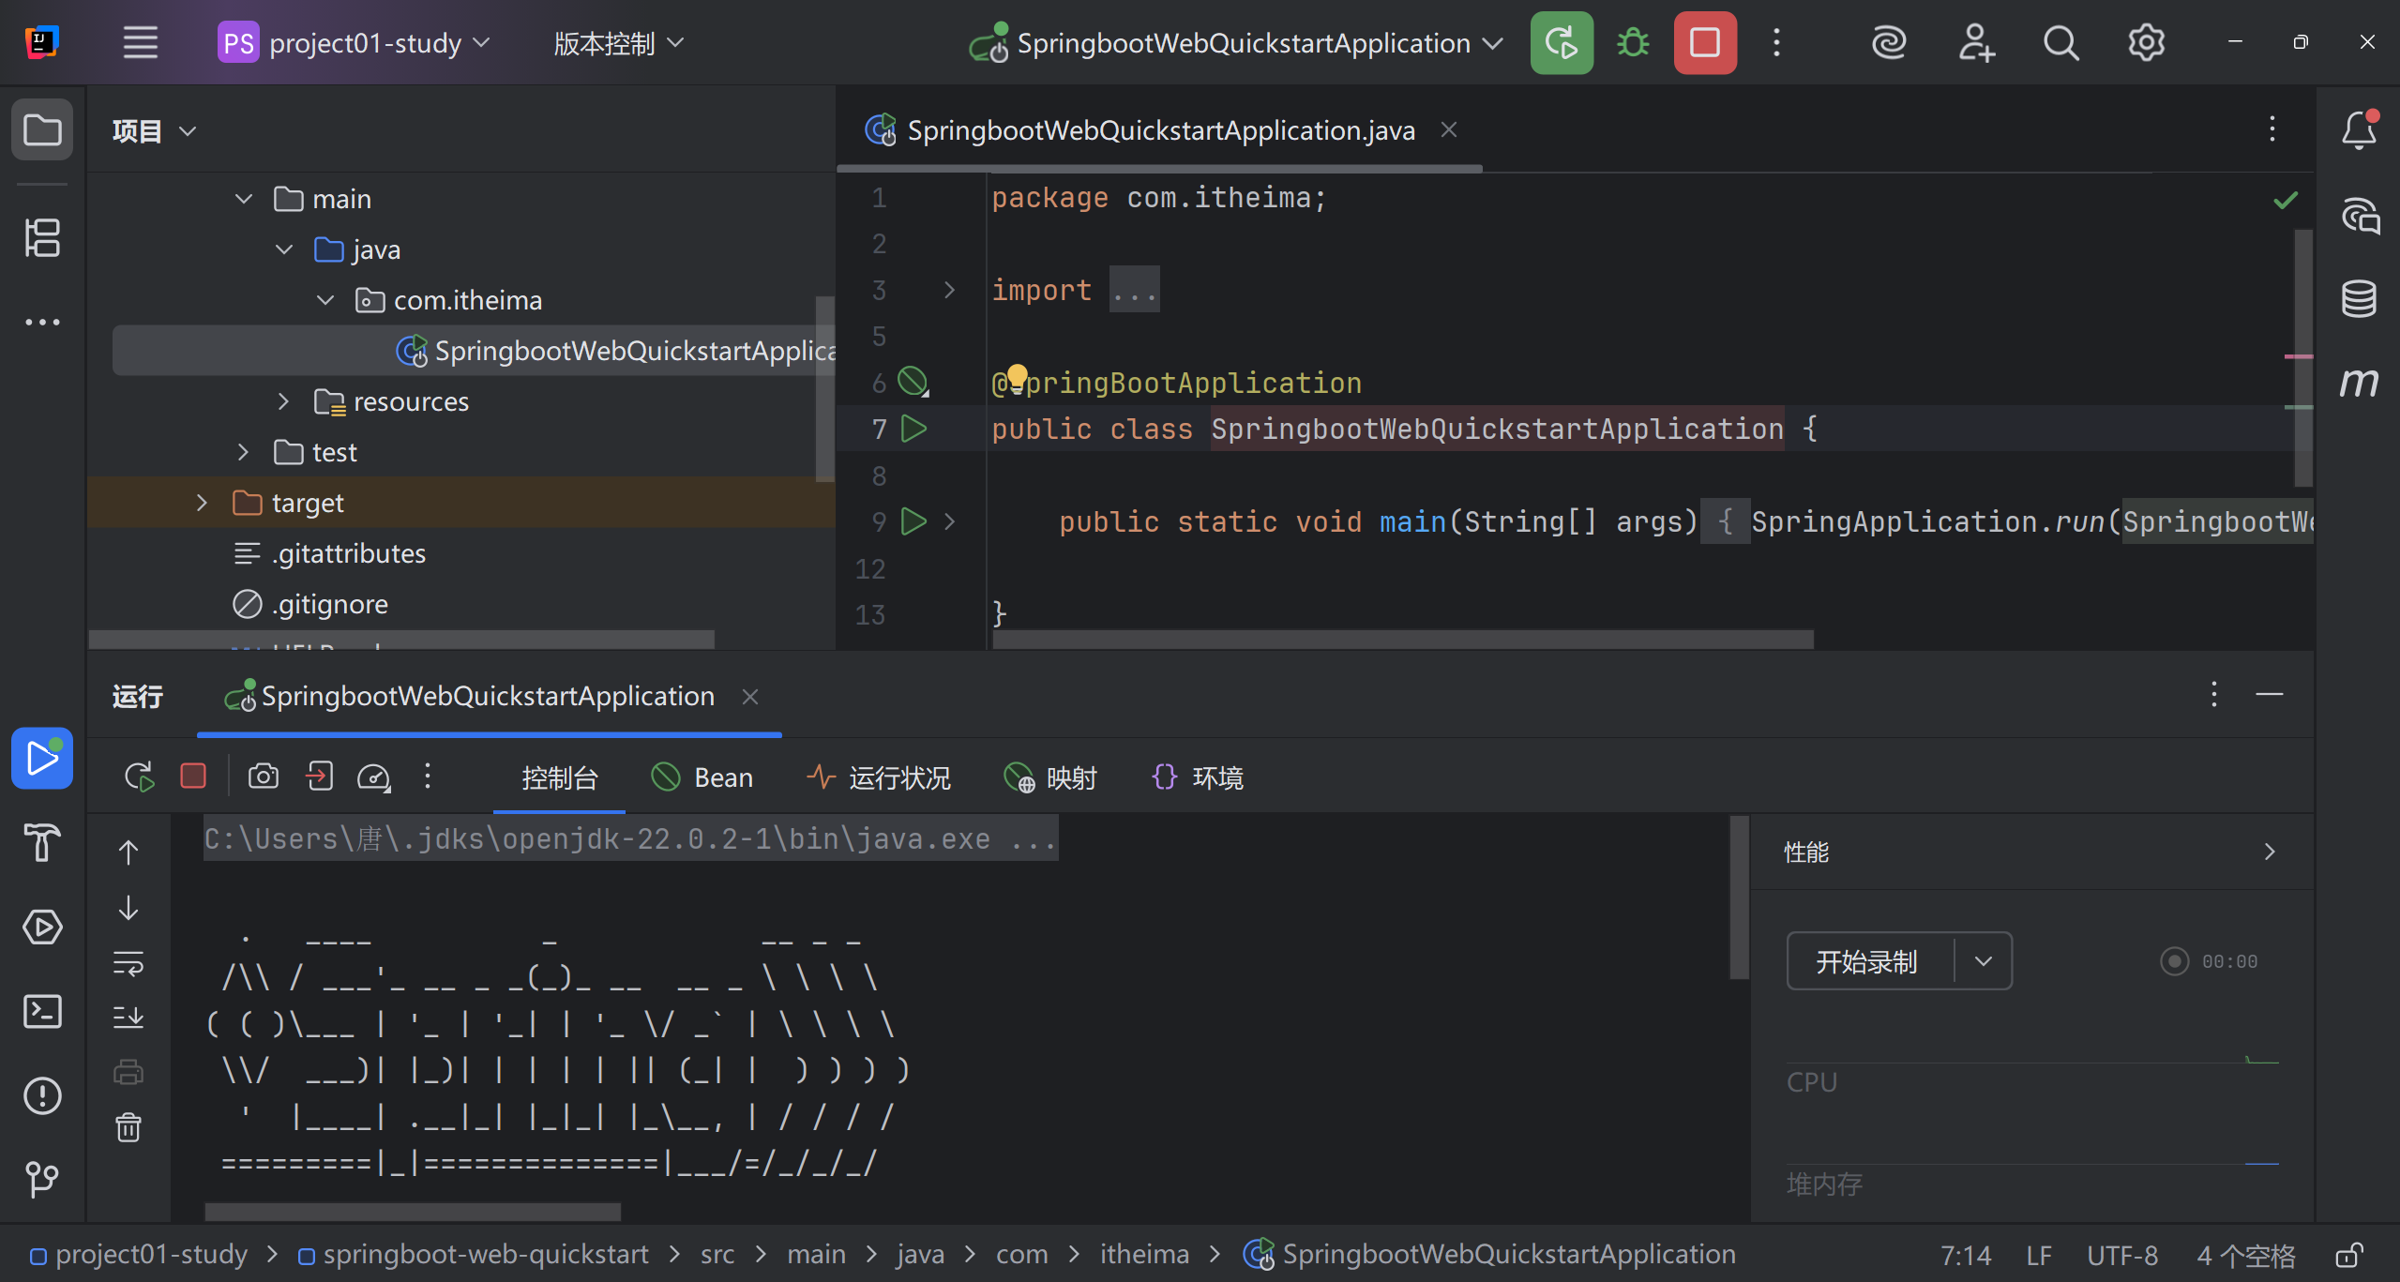Toggle scroll to end of console
This screenshot has height=1282, width=2400.
128,1018
